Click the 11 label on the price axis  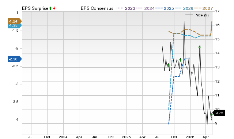(x=218, y=95)
